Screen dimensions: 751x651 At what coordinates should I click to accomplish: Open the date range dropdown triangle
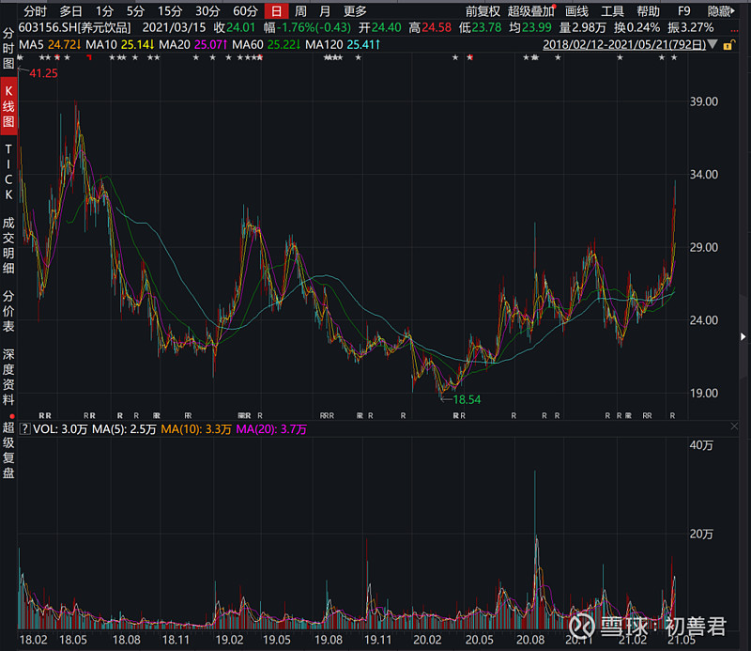coord(713,45)
